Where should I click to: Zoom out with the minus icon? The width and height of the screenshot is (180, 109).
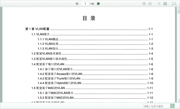[150, 4]
